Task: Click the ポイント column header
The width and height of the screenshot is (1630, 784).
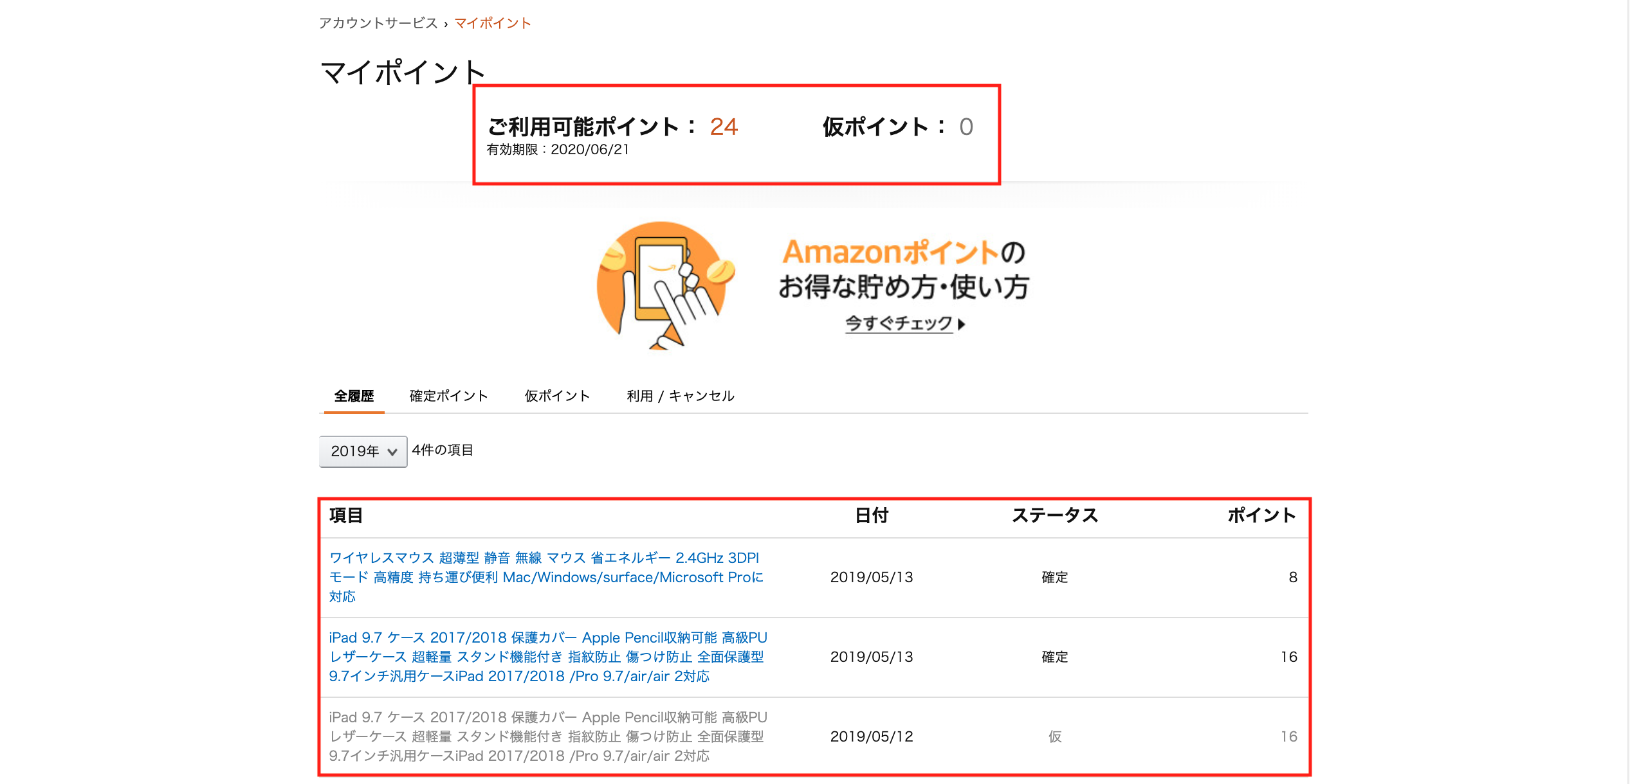Action: click(1261, 515)
